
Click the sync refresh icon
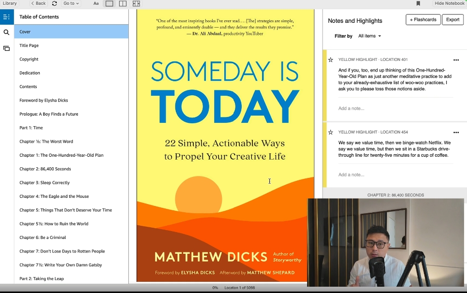(54, 3)
